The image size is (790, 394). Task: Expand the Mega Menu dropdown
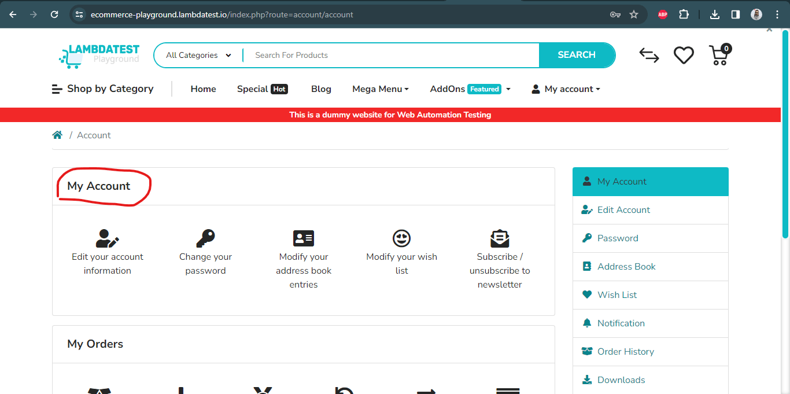click(380, 89)
